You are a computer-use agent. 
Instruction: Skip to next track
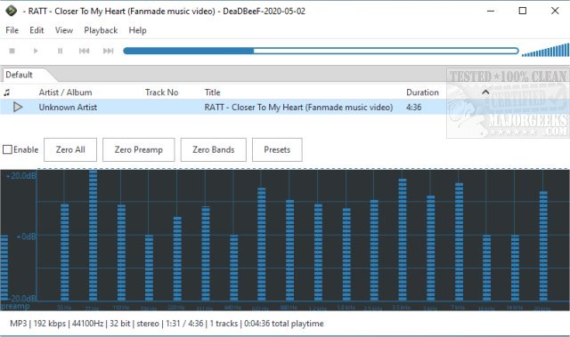pos(109,51)
